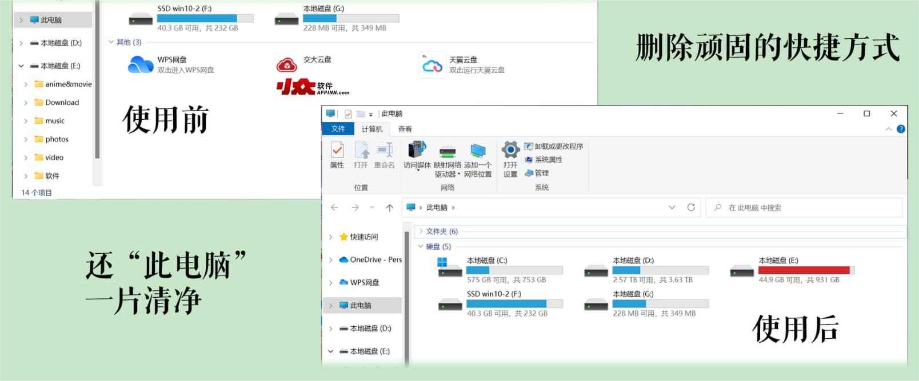Click 卸载或更改程序 uninstall or change program
Image resolution: width=919 pixels, height=381 pixels.
[554, 147]
